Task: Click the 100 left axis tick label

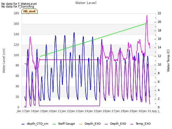Action: pyautogui.click(x=16, y=55)
